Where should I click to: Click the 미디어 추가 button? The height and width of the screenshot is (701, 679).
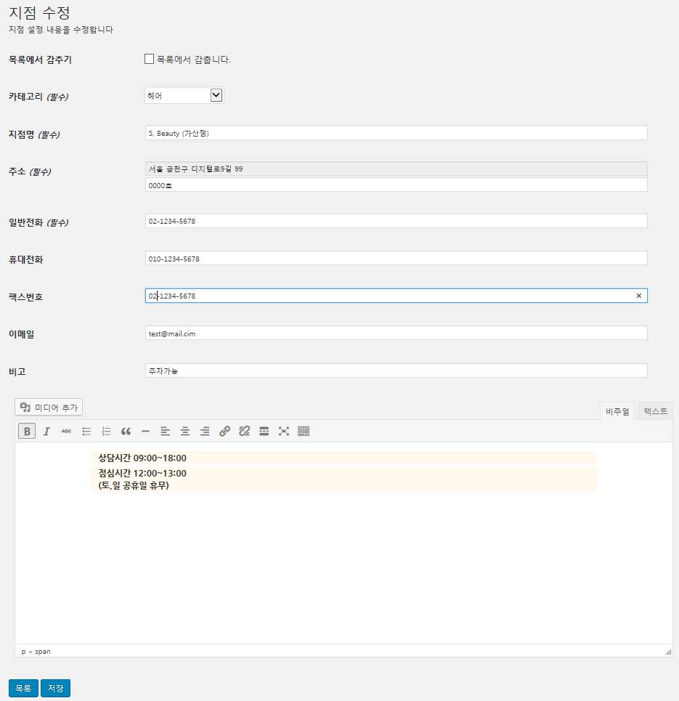[49, 408]
